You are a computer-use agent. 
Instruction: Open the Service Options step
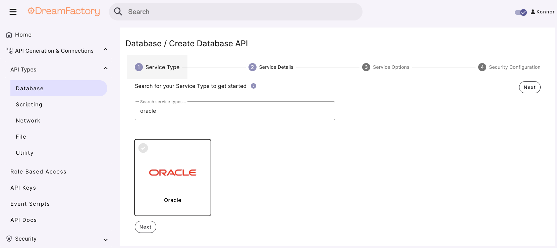pyautogui.click(x=386, y=67)
